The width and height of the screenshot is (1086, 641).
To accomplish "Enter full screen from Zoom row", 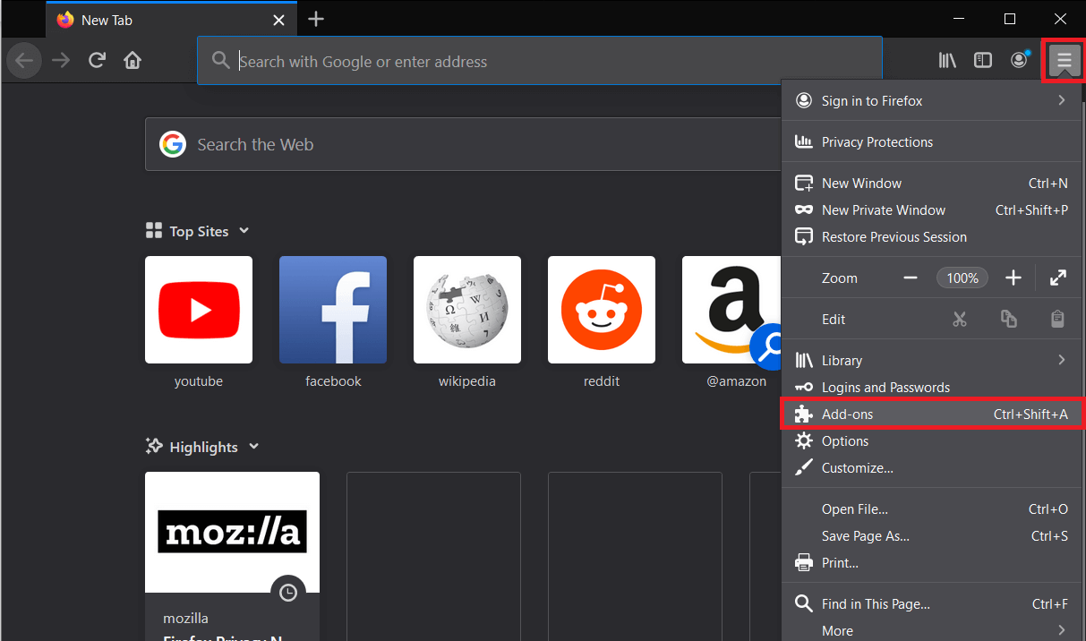I will point(1057,278).
